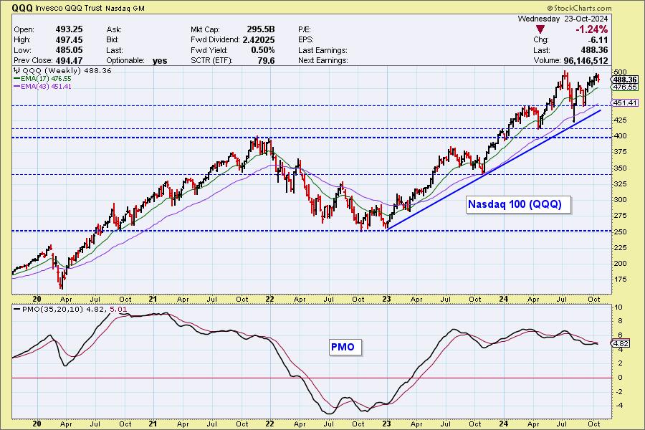Image resolution: width=645 pixels, height=430 pixels.
Task: Click the Next Earnings label
Action: click(323, 60)
